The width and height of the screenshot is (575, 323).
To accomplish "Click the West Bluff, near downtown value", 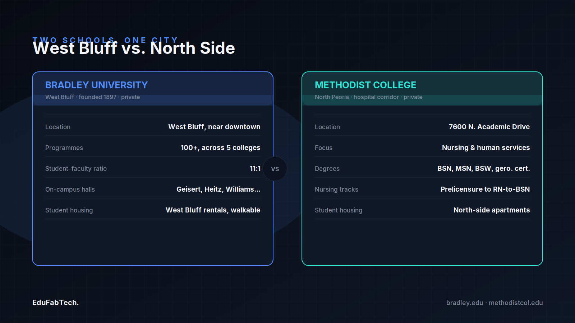I will click(x=215, y=127).
